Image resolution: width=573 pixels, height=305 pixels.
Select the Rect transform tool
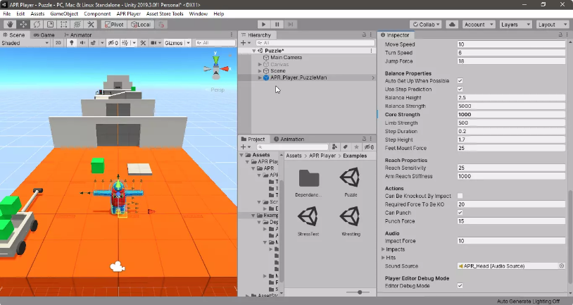tap(63, 25)
